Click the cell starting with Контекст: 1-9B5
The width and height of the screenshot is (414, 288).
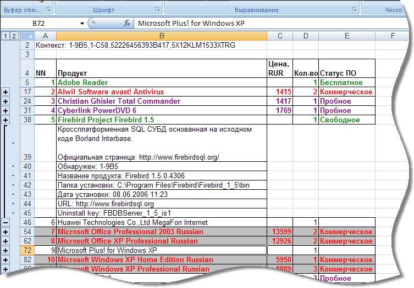point(135,46)
